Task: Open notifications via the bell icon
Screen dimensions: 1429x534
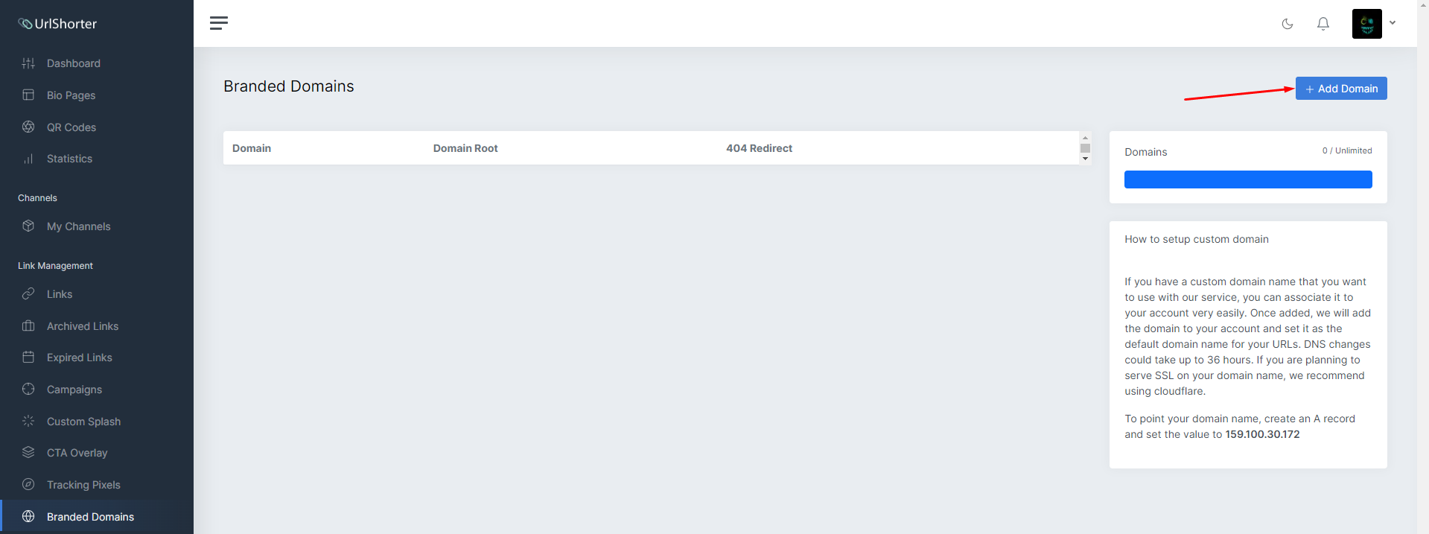Action: tap(1323, 24)
